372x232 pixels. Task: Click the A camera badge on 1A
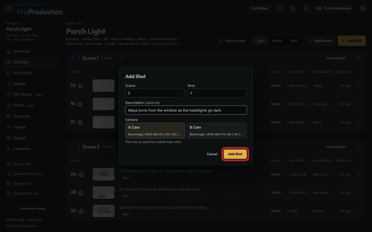80,86
